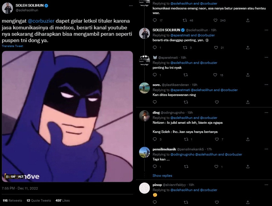
Task: Click reply icon on ding's comment
Action: click(155, 139)
